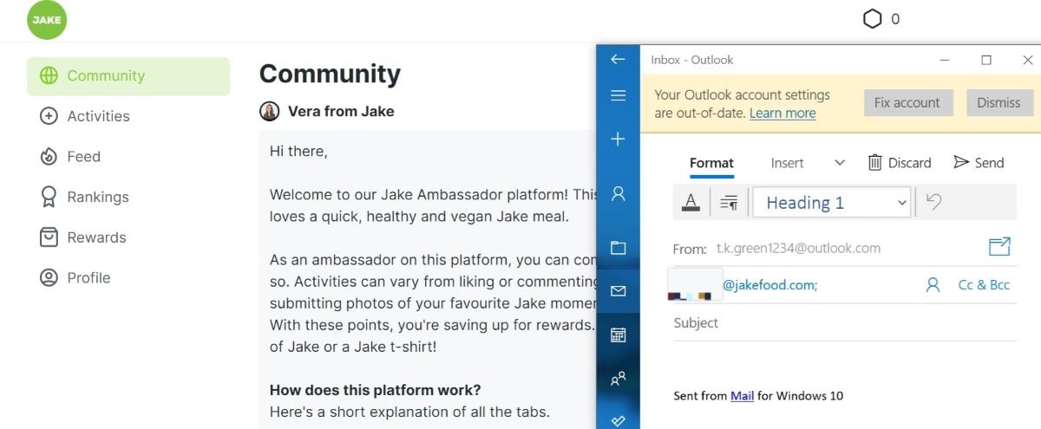Open the folders icon in Outlook
The image size is (1041, 429).
[618, 248]
